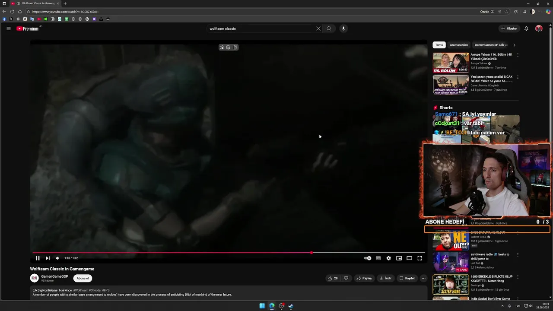Subscribe with the Abone ol button

pyautogui.click(x=83, y=278)
